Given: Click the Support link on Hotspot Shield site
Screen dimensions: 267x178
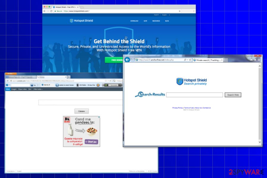Looking at the screenshot, I should click(x=156, y=15).
